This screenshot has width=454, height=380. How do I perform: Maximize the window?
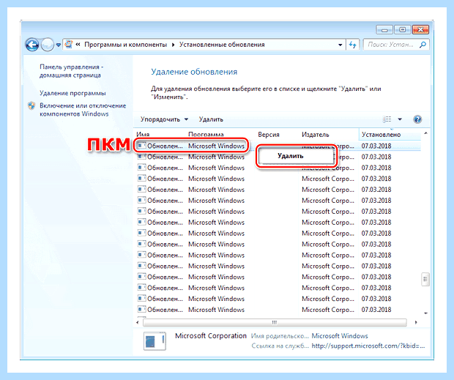pos(403,30)
